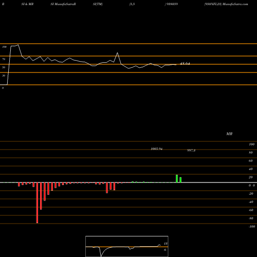Click the header text 'SI MunafaSutraR'

pos(63,4)
